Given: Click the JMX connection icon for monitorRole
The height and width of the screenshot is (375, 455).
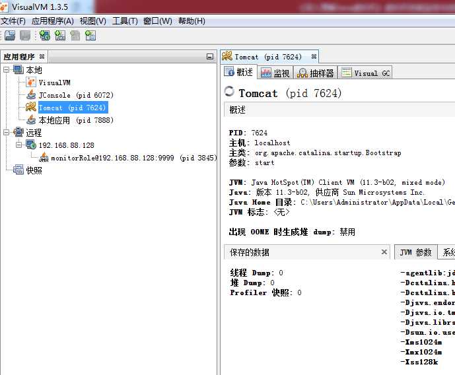Looking at the screenshot, I should pyautogui.click(x=44, y=157).
